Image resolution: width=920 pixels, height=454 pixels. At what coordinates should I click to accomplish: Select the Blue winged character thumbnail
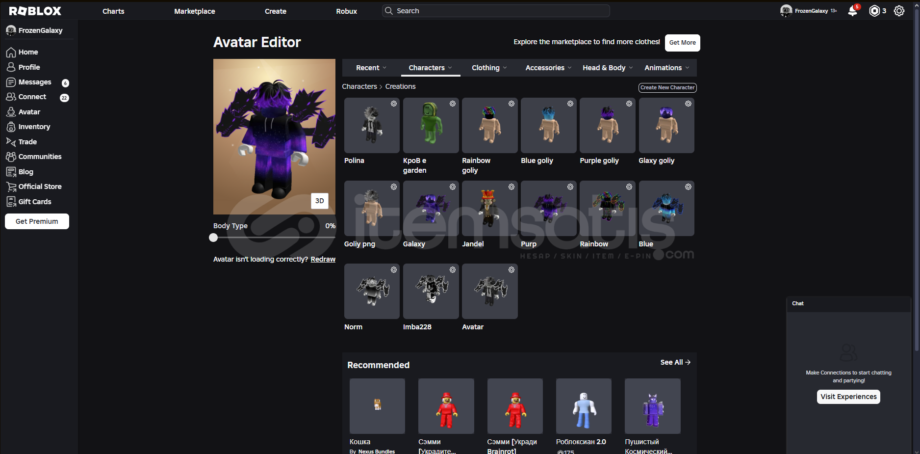pos(666,209)
